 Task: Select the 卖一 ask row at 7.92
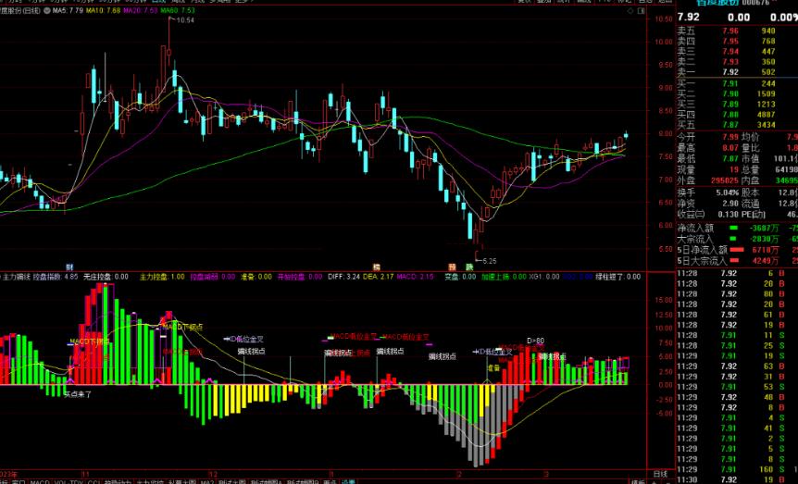(736, 72)
